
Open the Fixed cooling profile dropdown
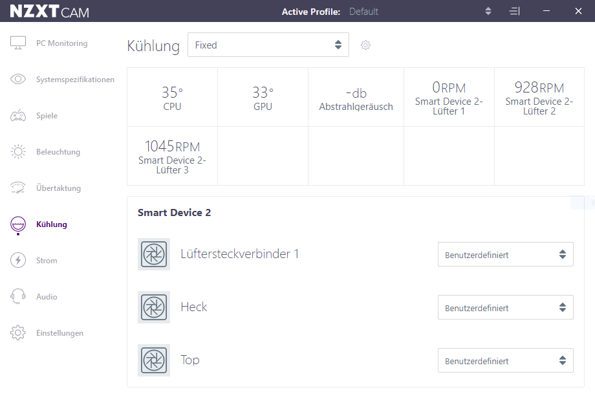tap(268, 45)
